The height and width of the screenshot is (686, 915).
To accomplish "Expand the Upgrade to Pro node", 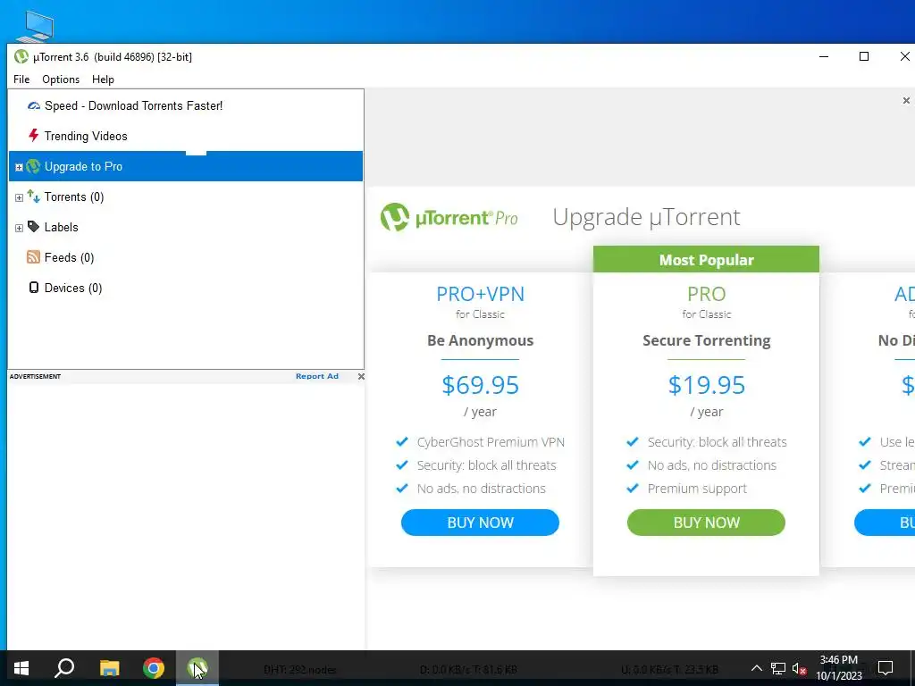I will [x=19, y=167].
